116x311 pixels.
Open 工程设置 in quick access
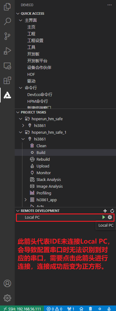pos(35,40)
